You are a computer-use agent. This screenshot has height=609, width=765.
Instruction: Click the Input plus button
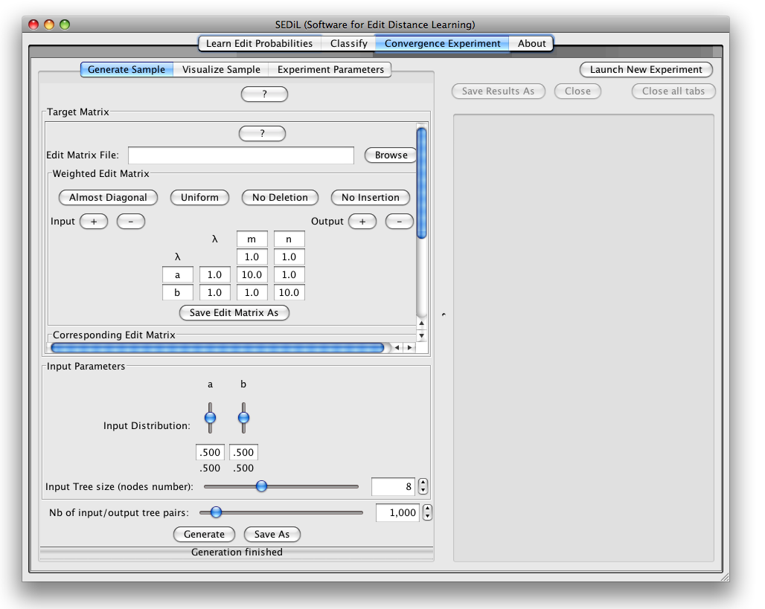(94, 222)
